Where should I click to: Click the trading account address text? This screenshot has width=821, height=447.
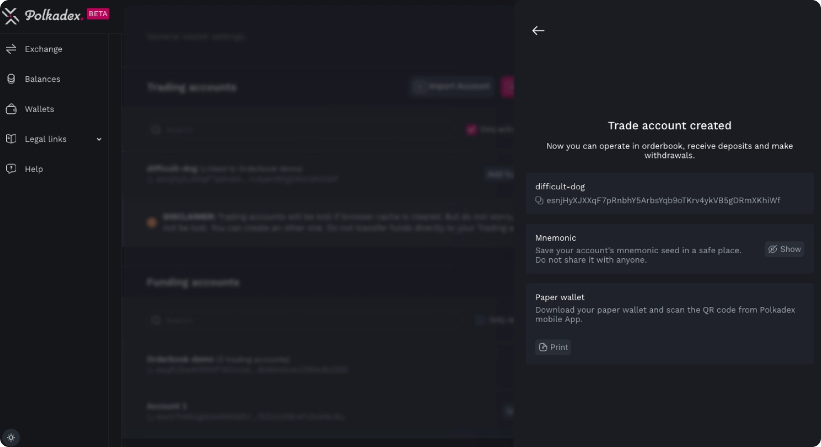663,201
